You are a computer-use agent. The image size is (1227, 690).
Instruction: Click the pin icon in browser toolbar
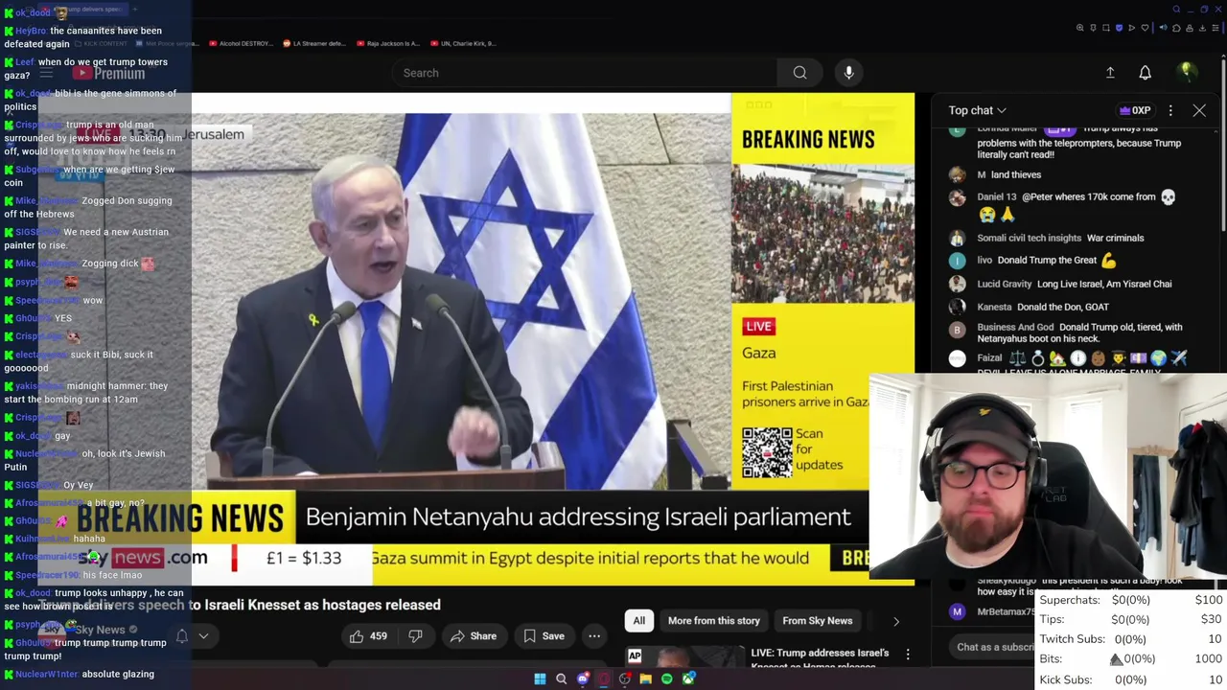pyautogui.click(x=1093, y=28)
